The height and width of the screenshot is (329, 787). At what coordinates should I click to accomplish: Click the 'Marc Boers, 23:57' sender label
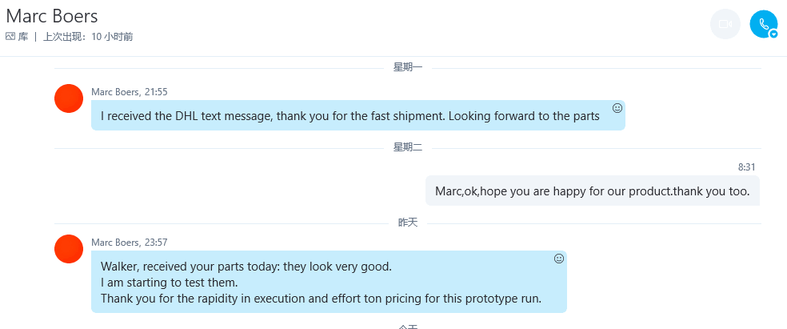point(130,243)
